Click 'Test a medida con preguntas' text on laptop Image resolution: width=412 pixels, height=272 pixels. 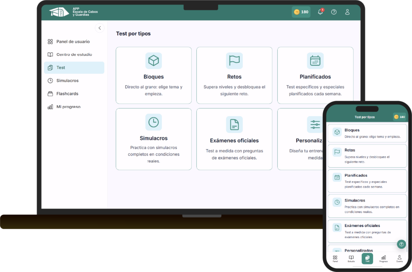click(234, 154)
